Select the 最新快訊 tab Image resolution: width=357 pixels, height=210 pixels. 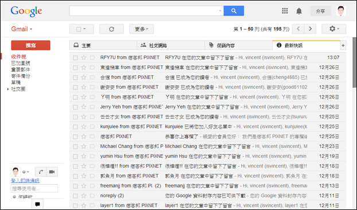(306, 45)
